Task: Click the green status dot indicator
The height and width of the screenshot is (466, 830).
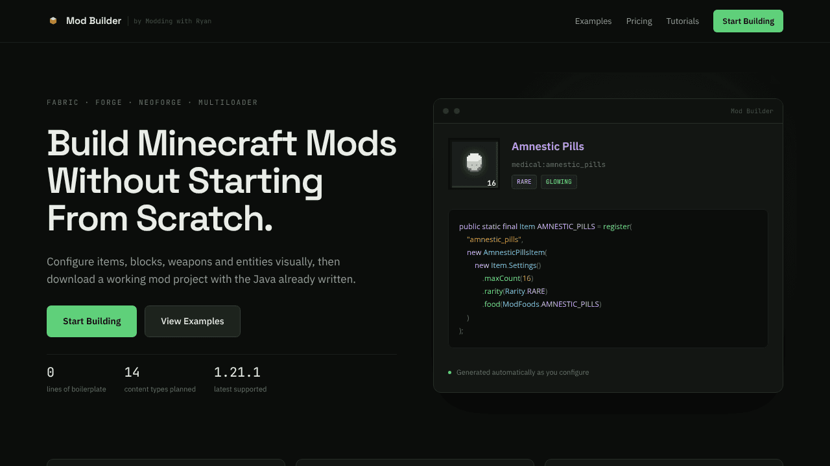Action: (449, 372)
